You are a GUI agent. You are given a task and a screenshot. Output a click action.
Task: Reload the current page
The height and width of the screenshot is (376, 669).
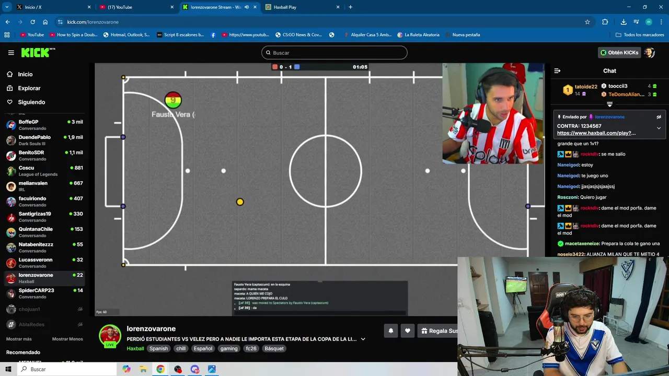pos(32,22)
